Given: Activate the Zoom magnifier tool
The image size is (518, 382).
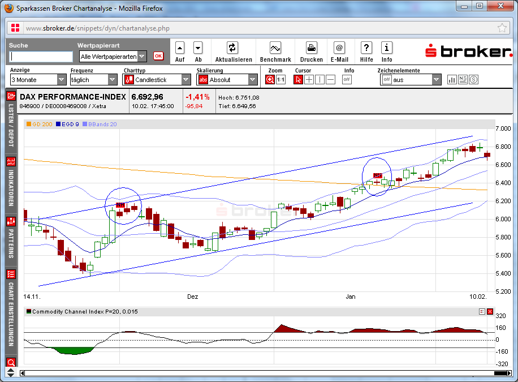Looking at the screenshot, I should click(x=270, y=80).
